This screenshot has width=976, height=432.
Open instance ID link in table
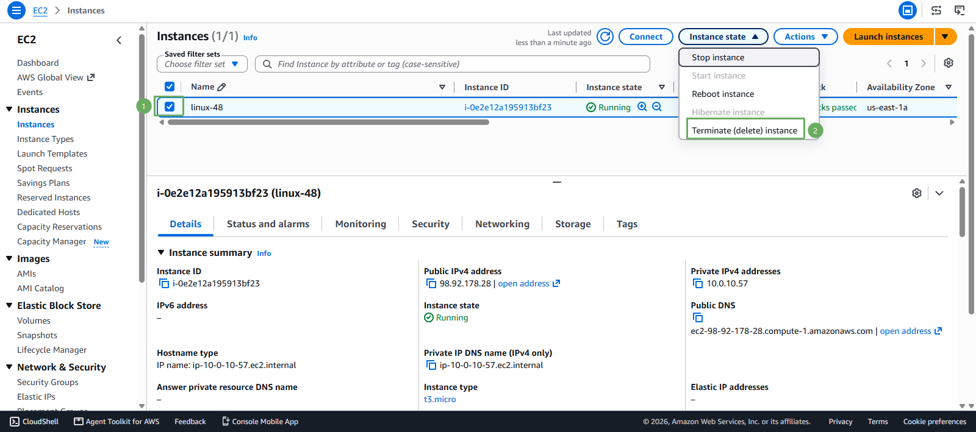508,107
